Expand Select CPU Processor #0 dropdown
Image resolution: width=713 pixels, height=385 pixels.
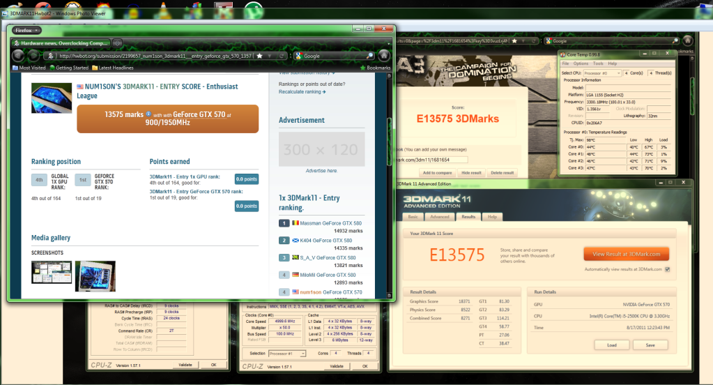coord(602,73)
